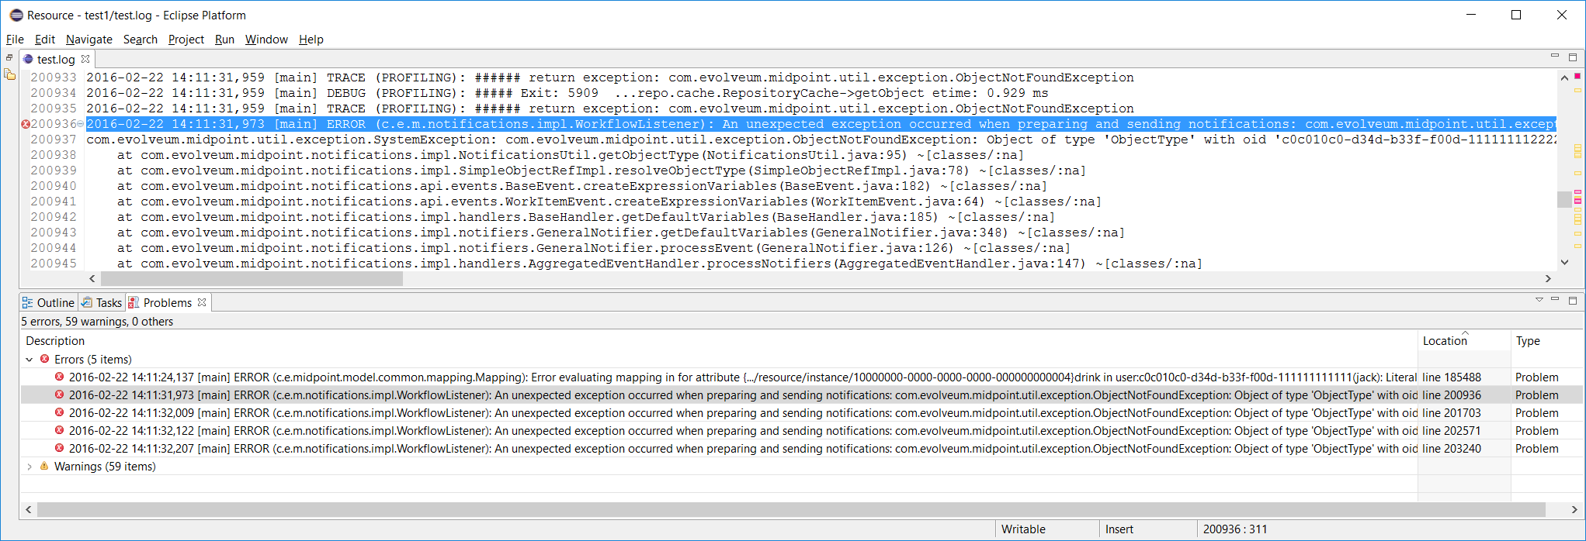Maximize the Problems view panel
The height and width of the screenshot is (541, 1586).
(x=1573, y=301)
